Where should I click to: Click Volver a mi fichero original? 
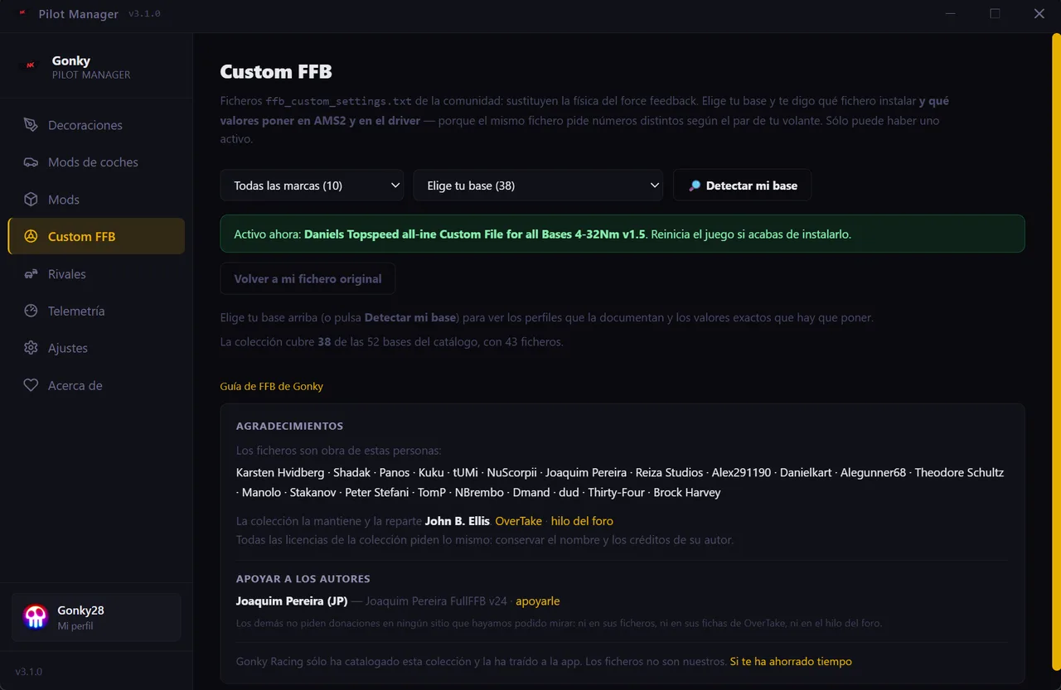coord(308,279)
